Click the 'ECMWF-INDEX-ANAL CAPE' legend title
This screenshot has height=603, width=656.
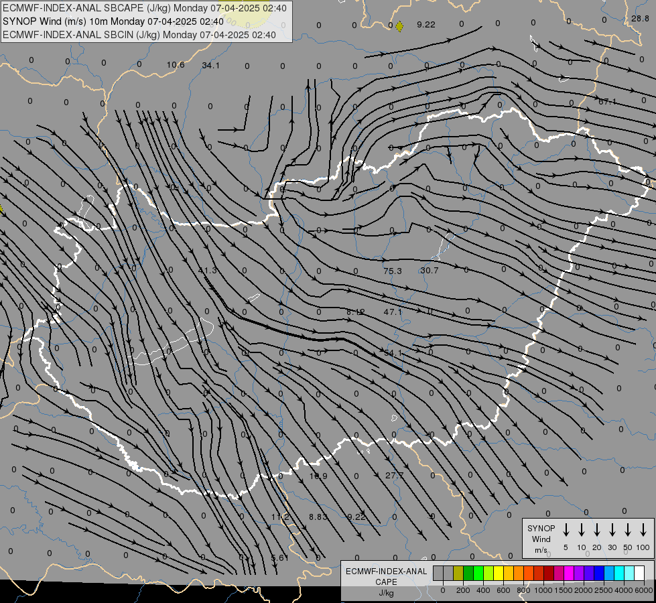(386, 576)
